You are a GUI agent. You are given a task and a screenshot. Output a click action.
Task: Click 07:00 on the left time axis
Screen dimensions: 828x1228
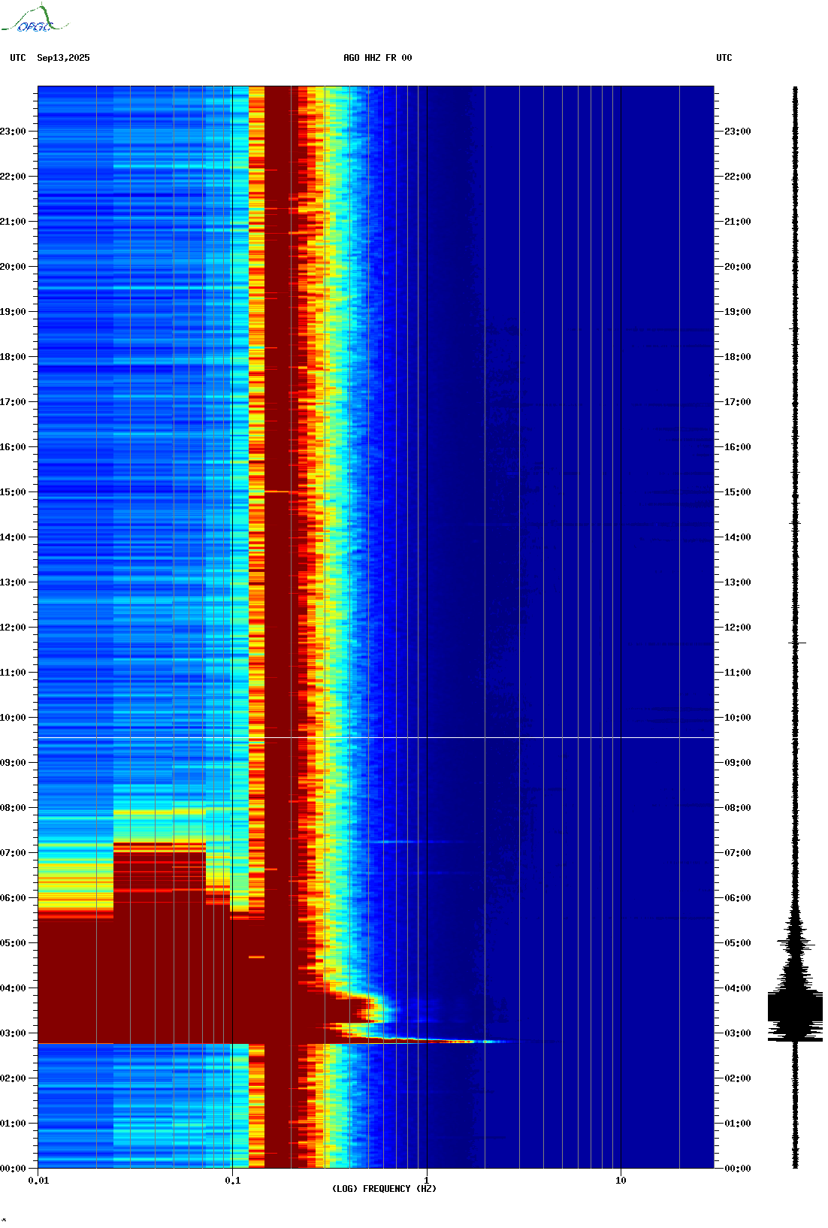tap(13, 853)
